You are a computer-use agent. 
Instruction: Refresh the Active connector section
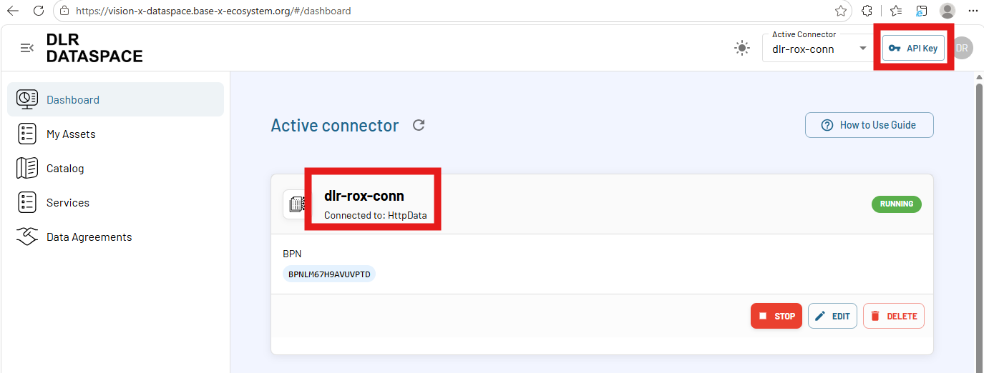click(419, 125)
